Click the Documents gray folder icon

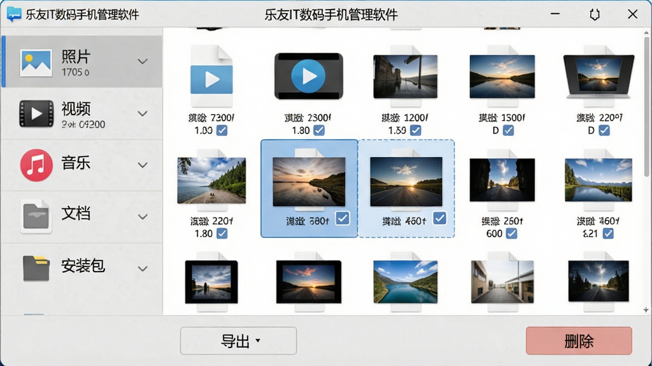(36, 216)
